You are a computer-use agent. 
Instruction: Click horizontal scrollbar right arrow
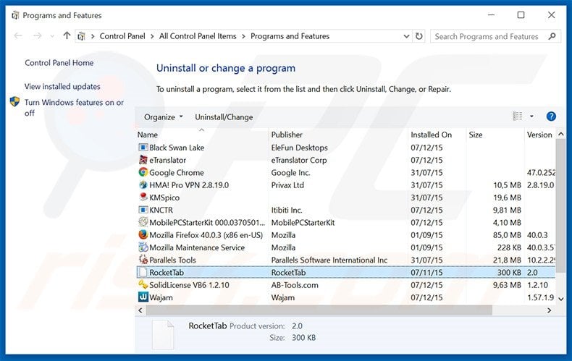pyautogui.click(x=549, y=310)
